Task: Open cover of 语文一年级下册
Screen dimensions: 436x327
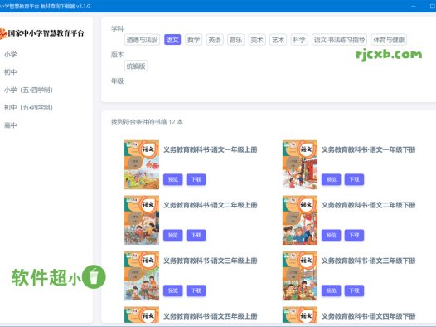Action: click(300, 164)
